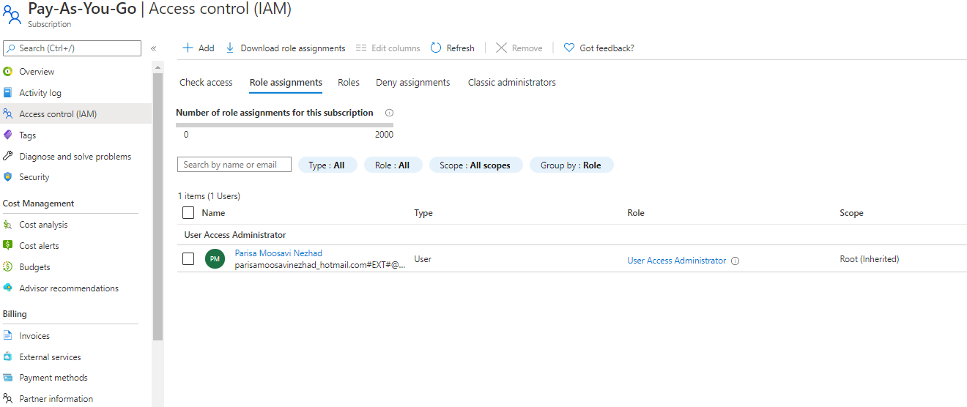
Task: Open the Scope : All scopes filter
Action: tap(475, 165)
